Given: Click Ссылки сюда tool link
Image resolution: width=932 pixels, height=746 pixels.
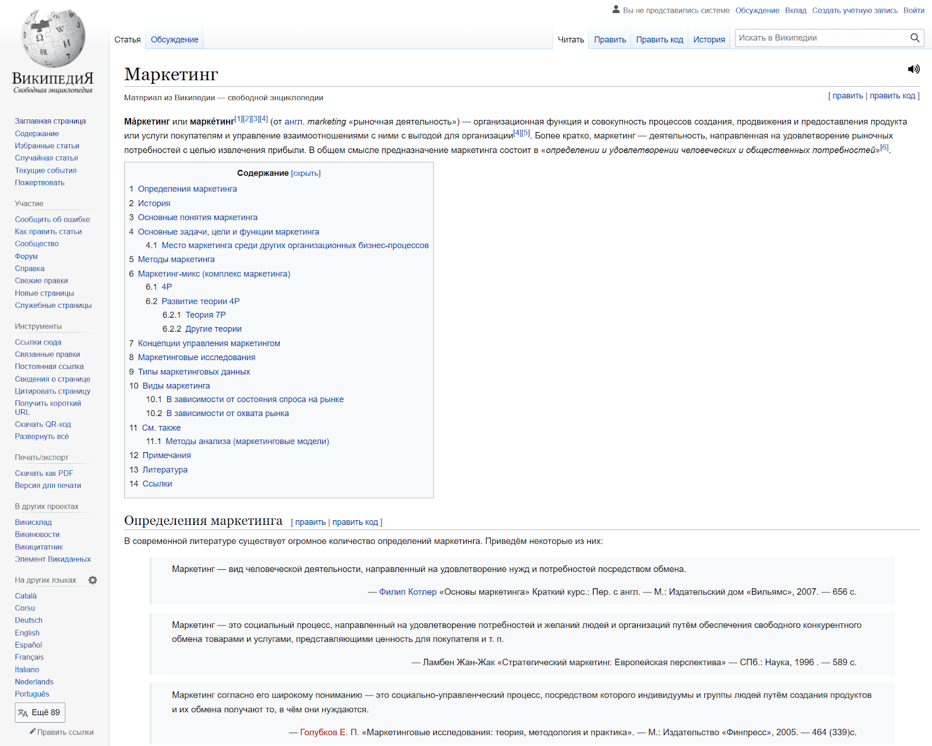Looking at the screenshot, I should coord(38,342).
